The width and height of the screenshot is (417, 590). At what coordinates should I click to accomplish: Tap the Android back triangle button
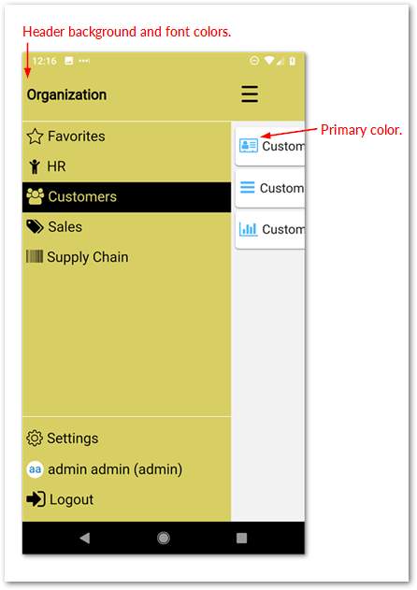click(85, 538)
